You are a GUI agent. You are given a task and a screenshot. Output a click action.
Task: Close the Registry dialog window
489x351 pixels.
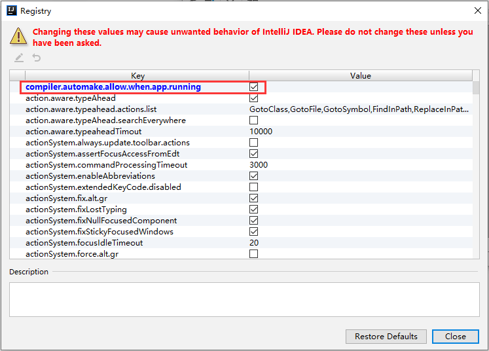point(477,10)
